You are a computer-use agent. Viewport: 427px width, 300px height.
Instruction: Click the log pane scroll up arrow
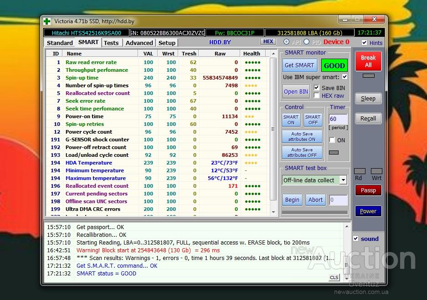(x=347, y=226)
